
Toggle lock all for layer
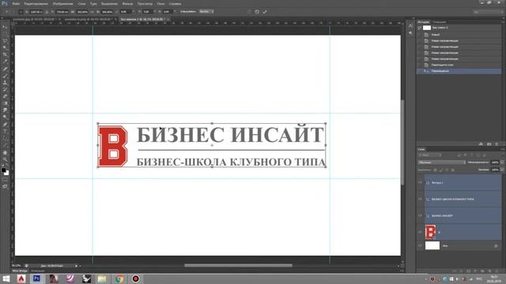(x=453, y=170)
